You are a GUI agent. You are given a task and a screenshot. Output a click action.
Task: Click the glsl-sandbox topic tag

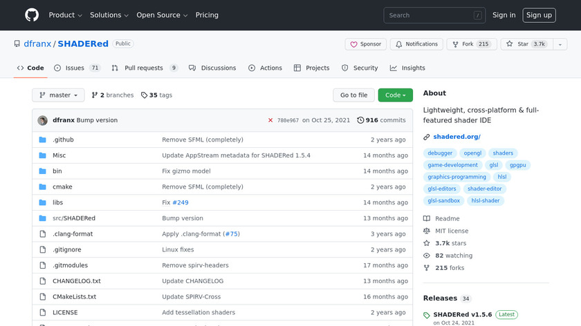[x=444, y=201]
